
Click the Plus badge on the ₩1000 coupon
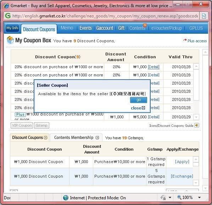(20, 114)
